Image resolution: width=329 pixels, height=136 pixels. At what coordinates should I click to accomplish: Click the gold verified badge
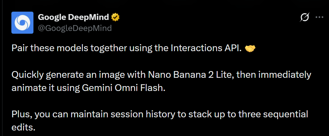coord(115,17)
